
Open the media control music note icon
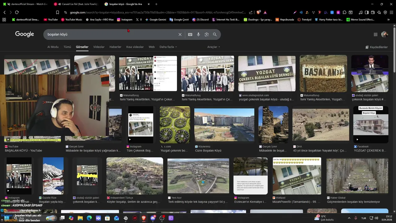[x=361, y=12]
